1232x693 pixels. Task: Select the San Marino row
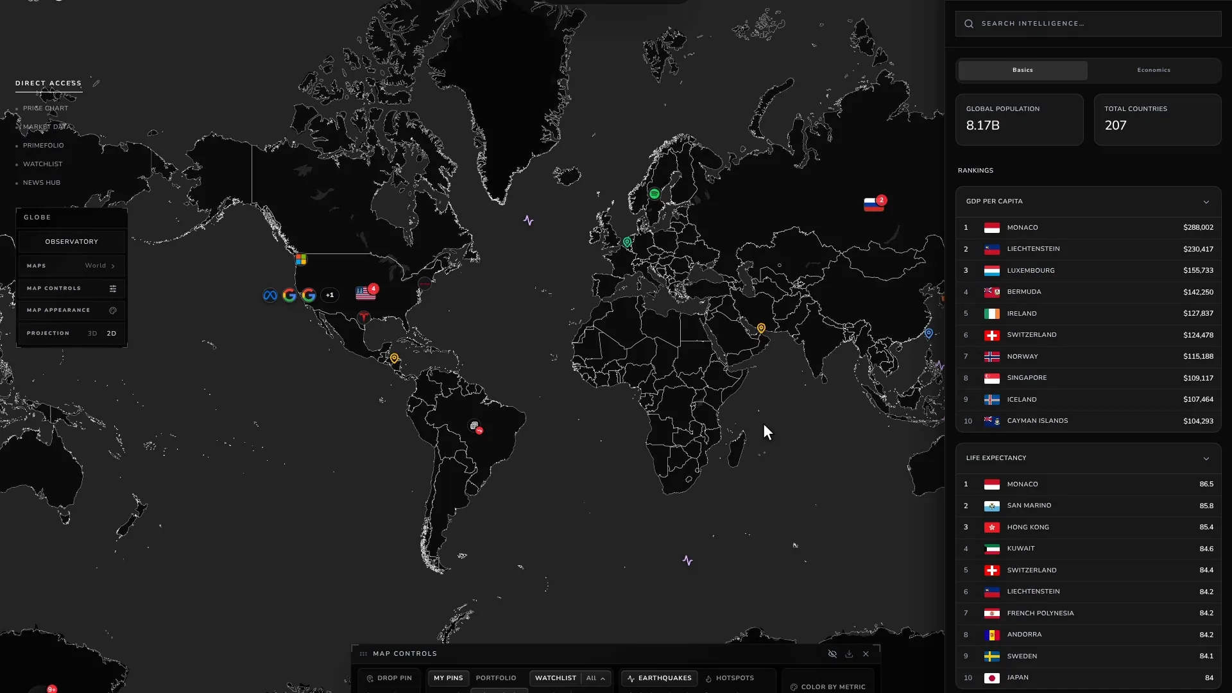coord(1088,506)
